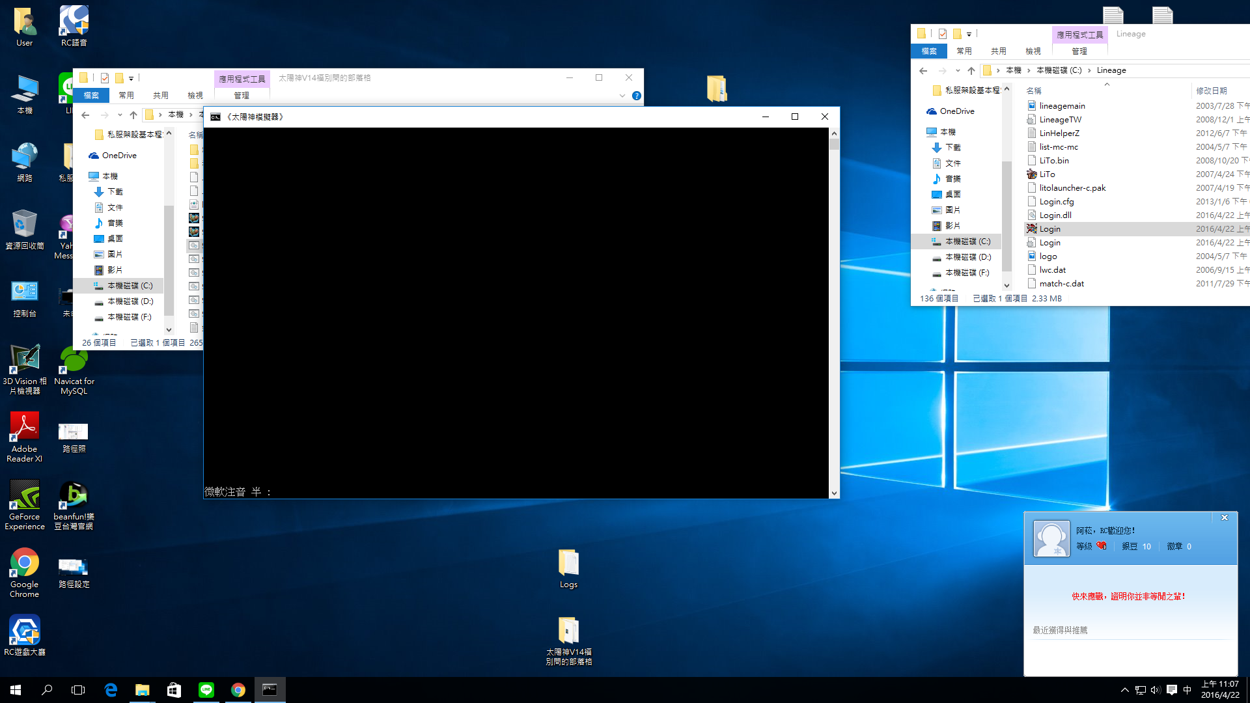Screen dimensions: 1250x703
Task: Open the Action Center notification icon
Action: (x=1171, y=690)
